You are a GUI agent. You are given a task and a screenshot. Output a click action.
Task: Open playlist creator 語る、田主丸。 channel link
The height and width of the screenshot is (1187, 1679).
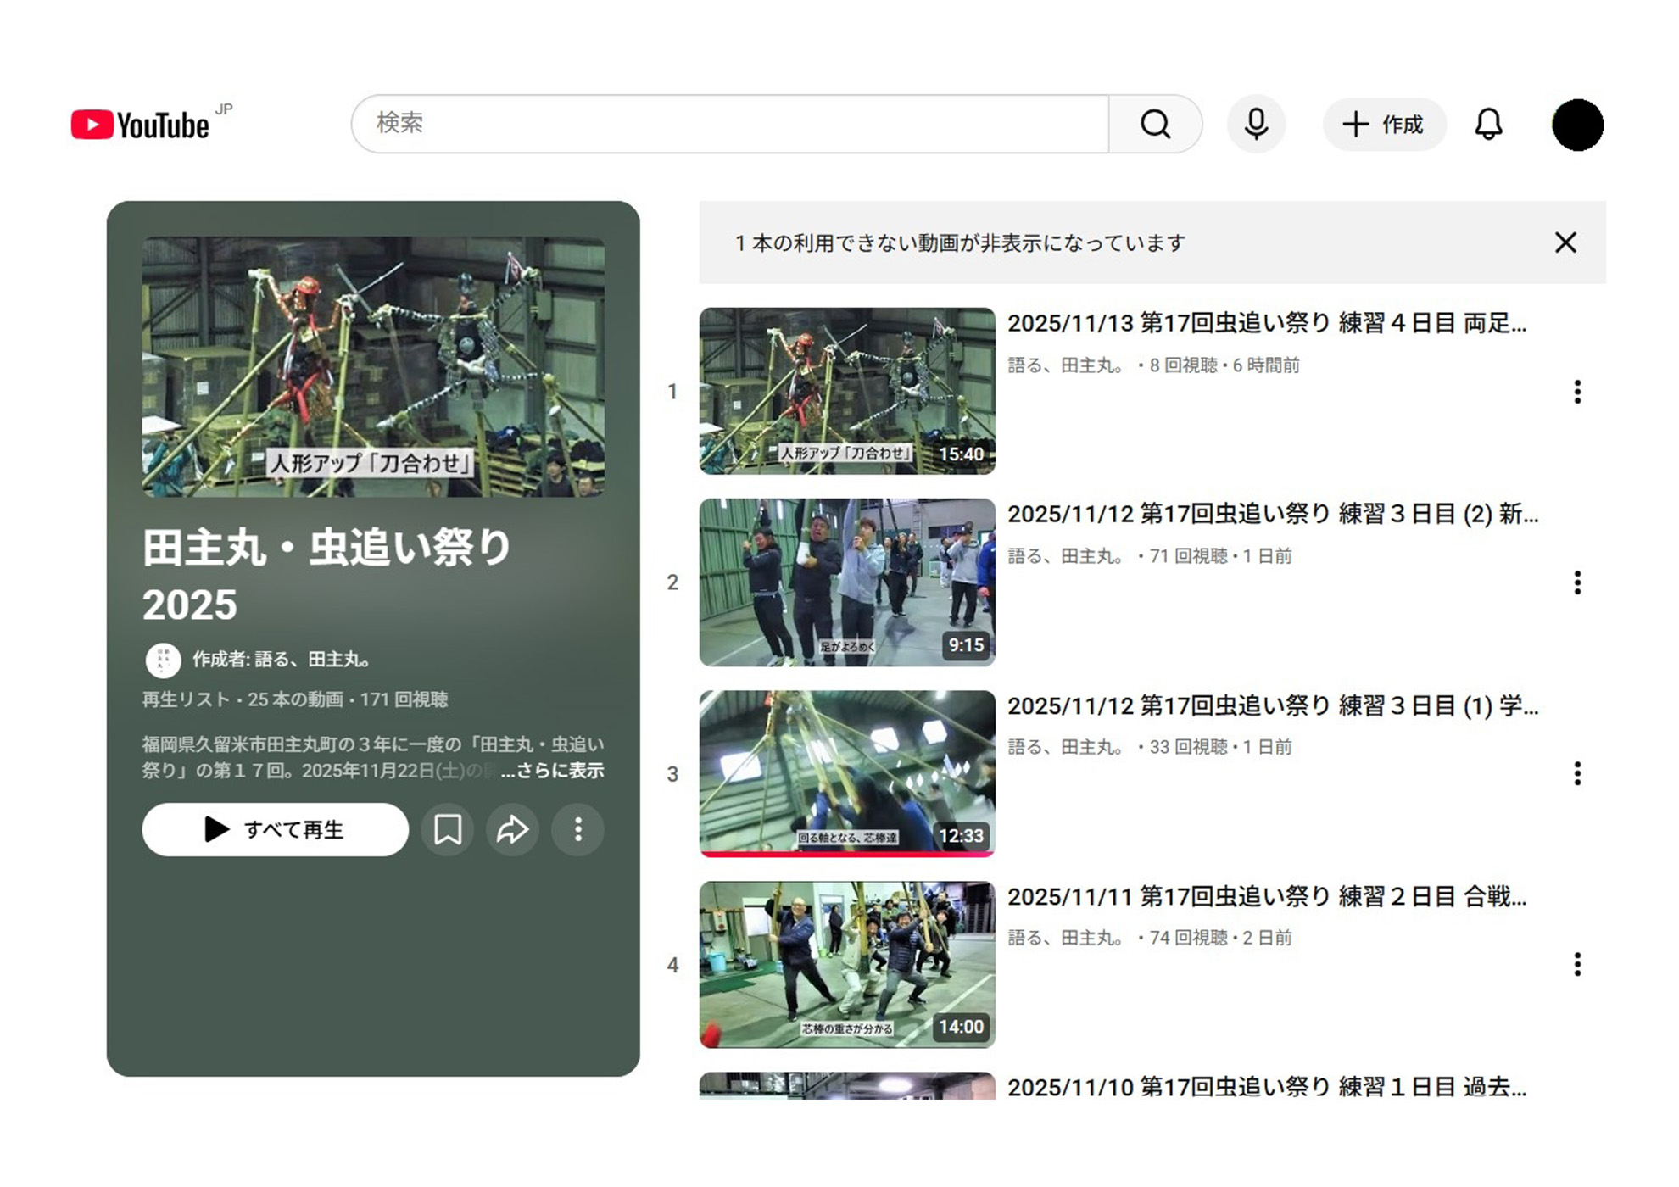coord(310,659)
